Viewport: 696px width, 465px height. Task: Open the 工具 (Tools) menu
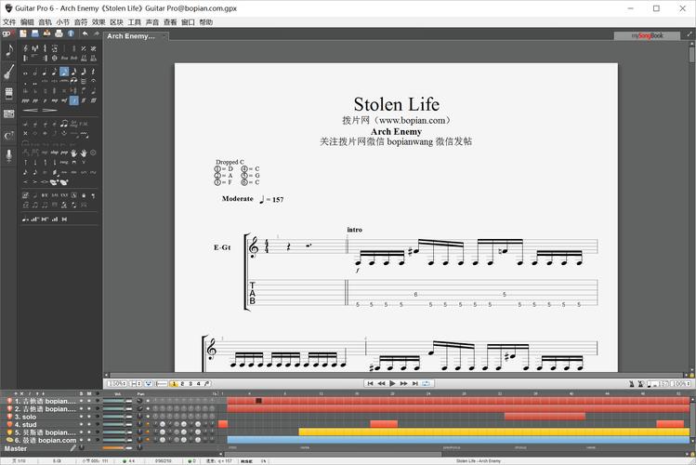pyautogui.click(x=134, y=22)
